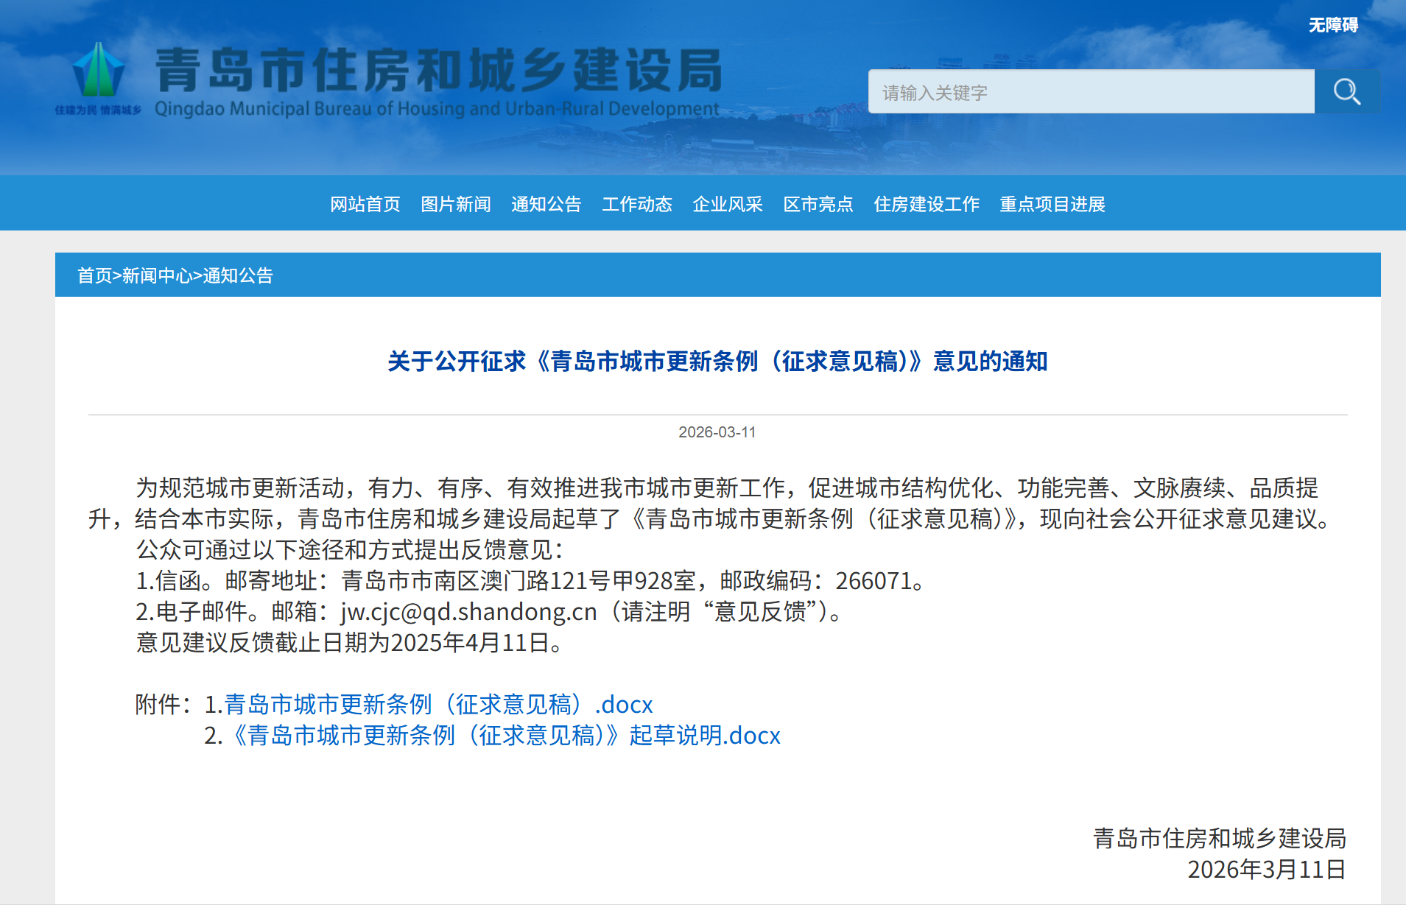Click the 无障碍 accessibility link

[x=1332, y=25]
